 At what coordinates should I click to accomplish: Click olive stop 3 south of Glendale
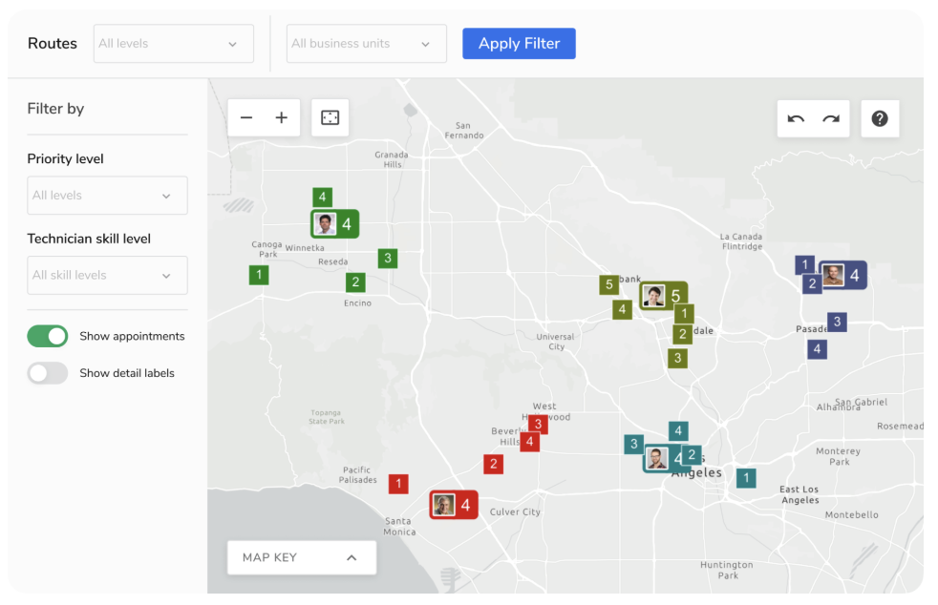[x=677, y=358]
